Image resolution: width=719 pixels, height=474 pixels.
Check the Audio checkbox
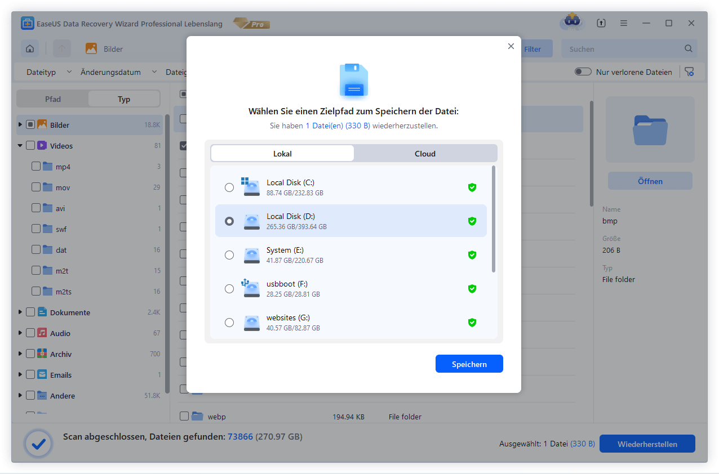click(30, 333)
